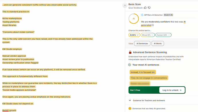Expand the 'Mixed 0%' dropdown

[147, 35]
